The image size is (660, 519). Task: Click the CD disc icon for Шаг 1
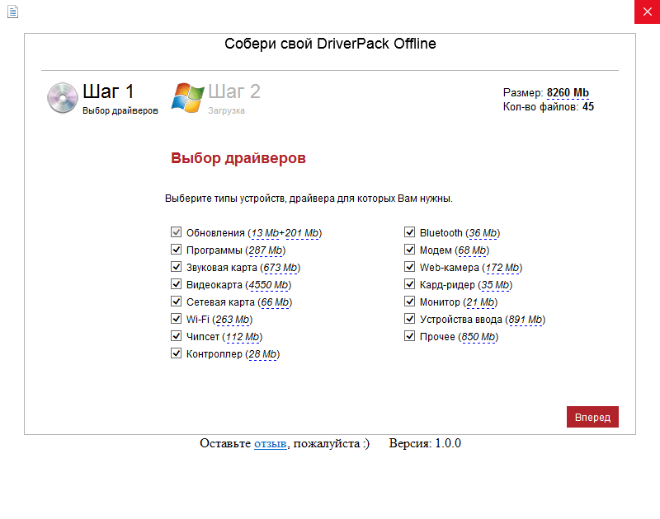click(x=63, y=98)
